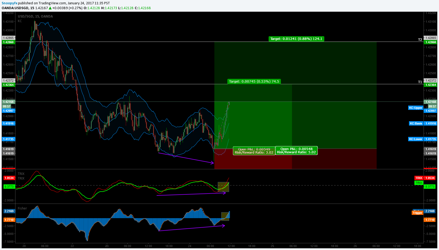Screen dimensions: 439x250
Task: Click the 1.41916 blue label on left scale
Action: click(8, 123)
